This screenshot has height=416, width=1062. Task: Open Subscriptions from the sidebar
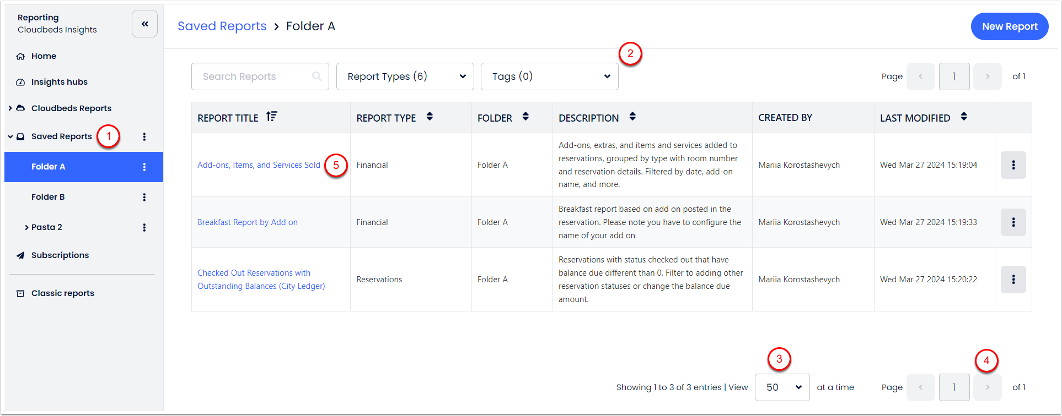(x=60, y=255)
